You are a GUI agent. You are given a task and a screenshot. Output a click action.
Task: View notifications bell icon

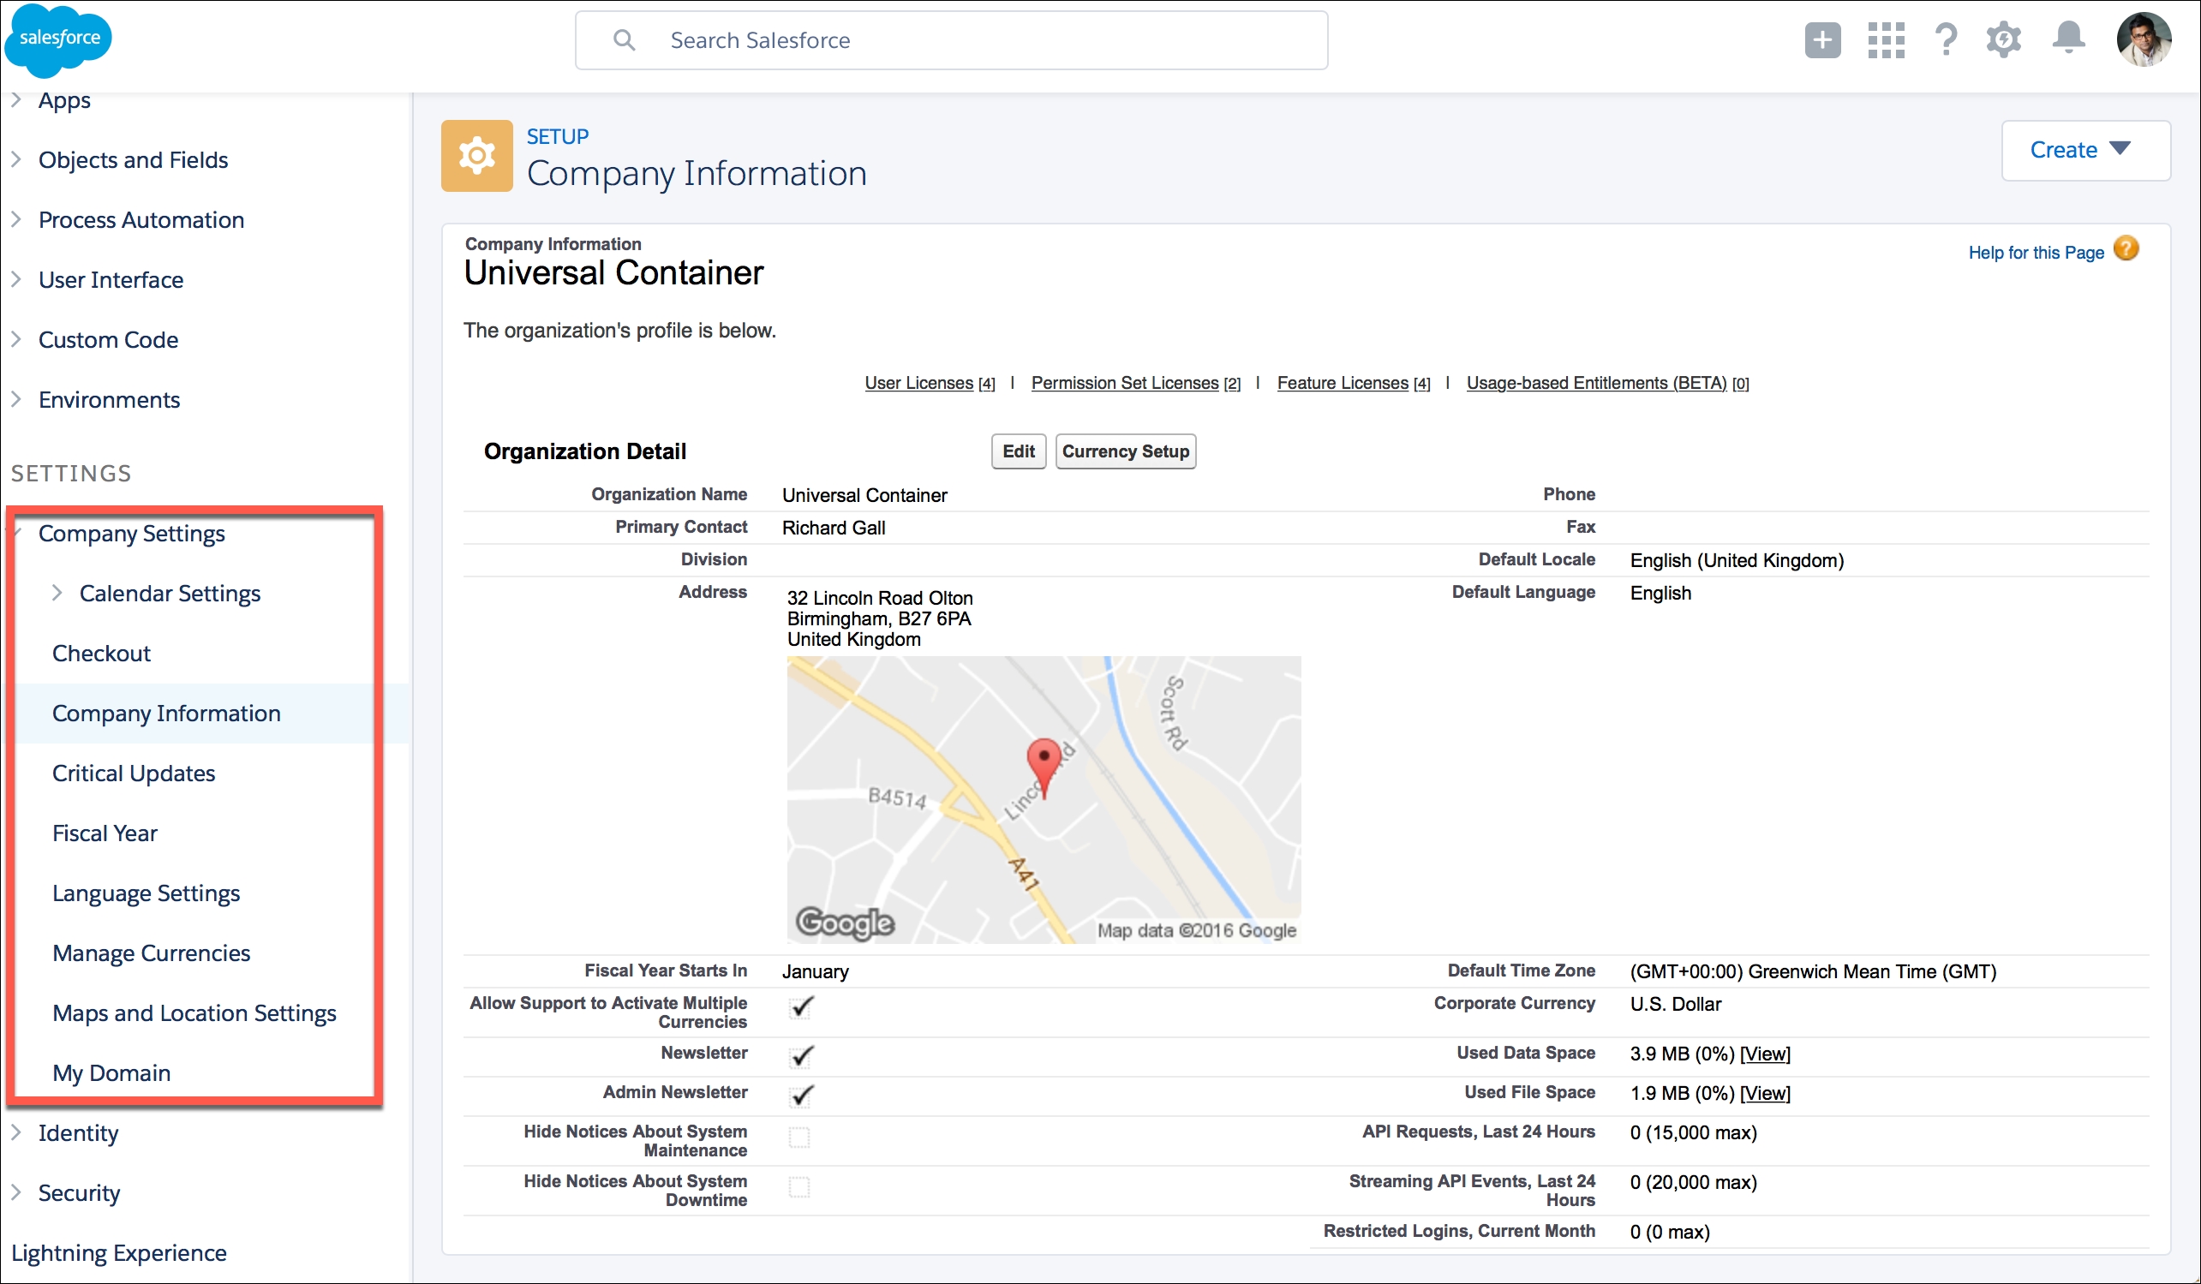coord(2068,39)
